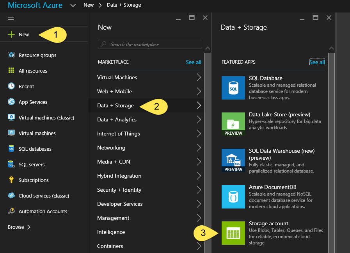350x253 pixels.
Task: Open Recent via the clock icon
Action: (x=11, y=86)
